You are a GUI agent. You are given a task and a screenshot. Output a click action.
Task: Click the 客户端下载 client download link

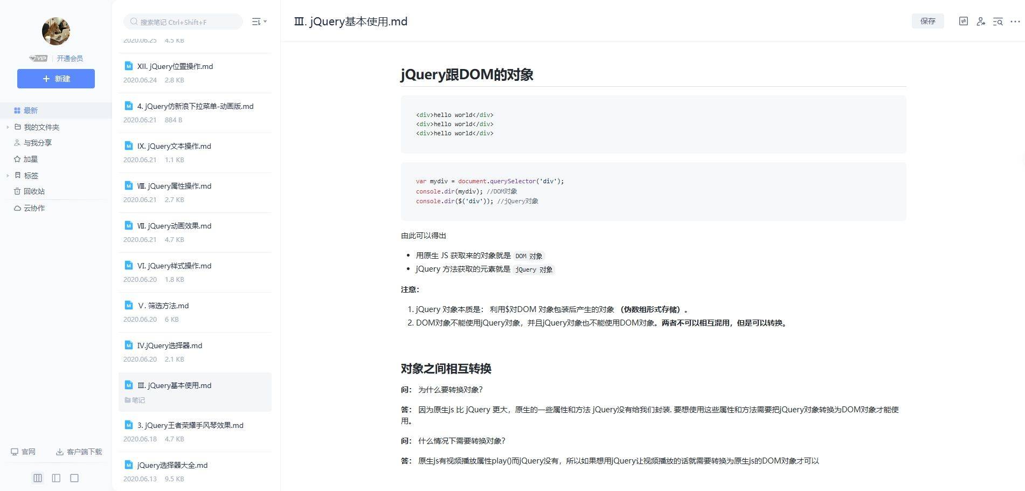click(x=79, y=452)
